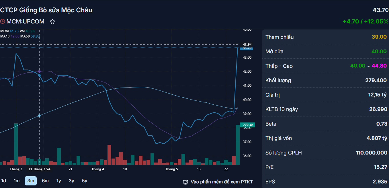Click the red clock icon beside MCM:UPCOM
The width and height of the screenshot is (389, 188).
(3, 21)
